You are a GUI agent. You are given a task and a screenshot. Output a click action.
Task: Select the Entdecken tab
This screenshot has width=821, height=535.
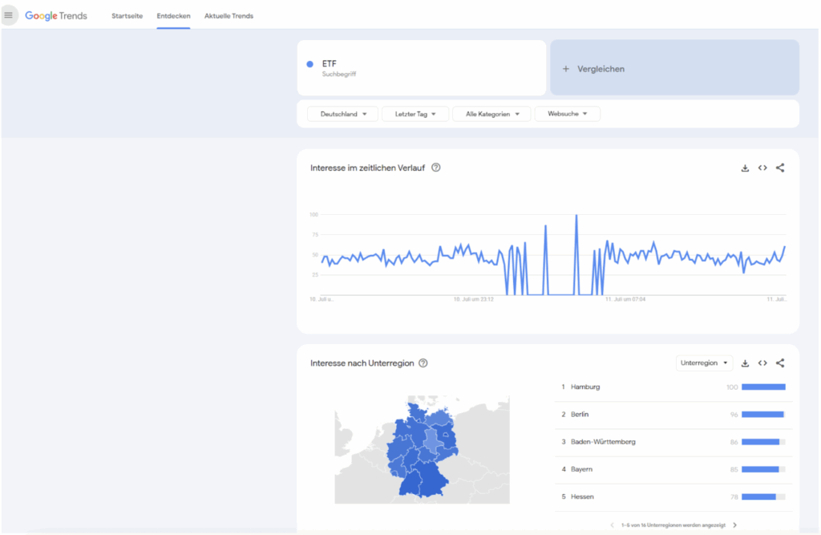[173, 16]
